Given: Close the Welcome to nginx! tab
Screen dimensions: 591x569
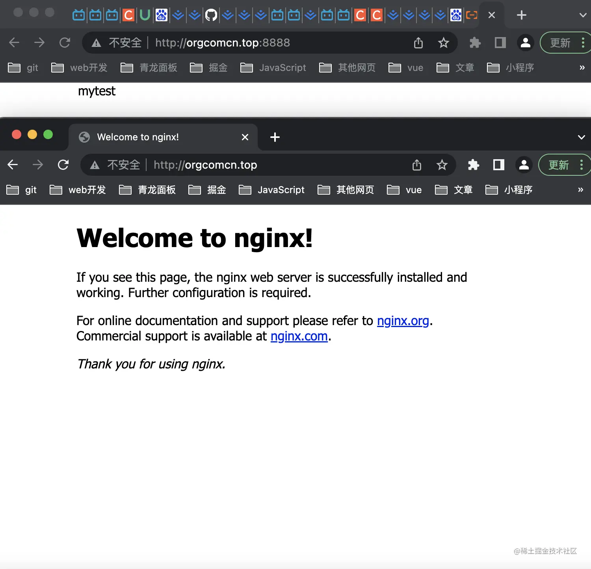Looking at the screenshot, I should click(x=245, y=137).
